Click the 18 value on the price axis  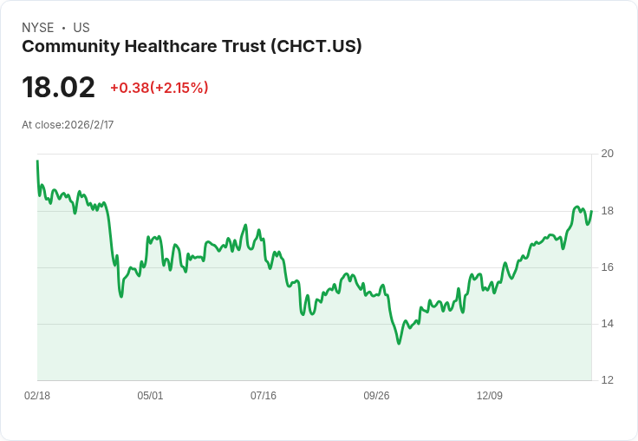pos(607,211)
